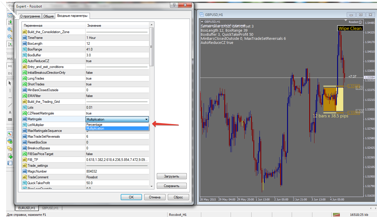
Task: Select the Zoom Out magnifier tool
Action: tap(10, 37)
